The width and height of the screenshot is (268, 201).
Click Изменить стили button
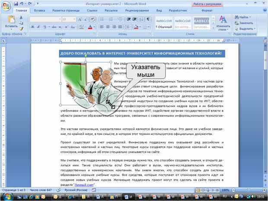[x=223, y=23]
